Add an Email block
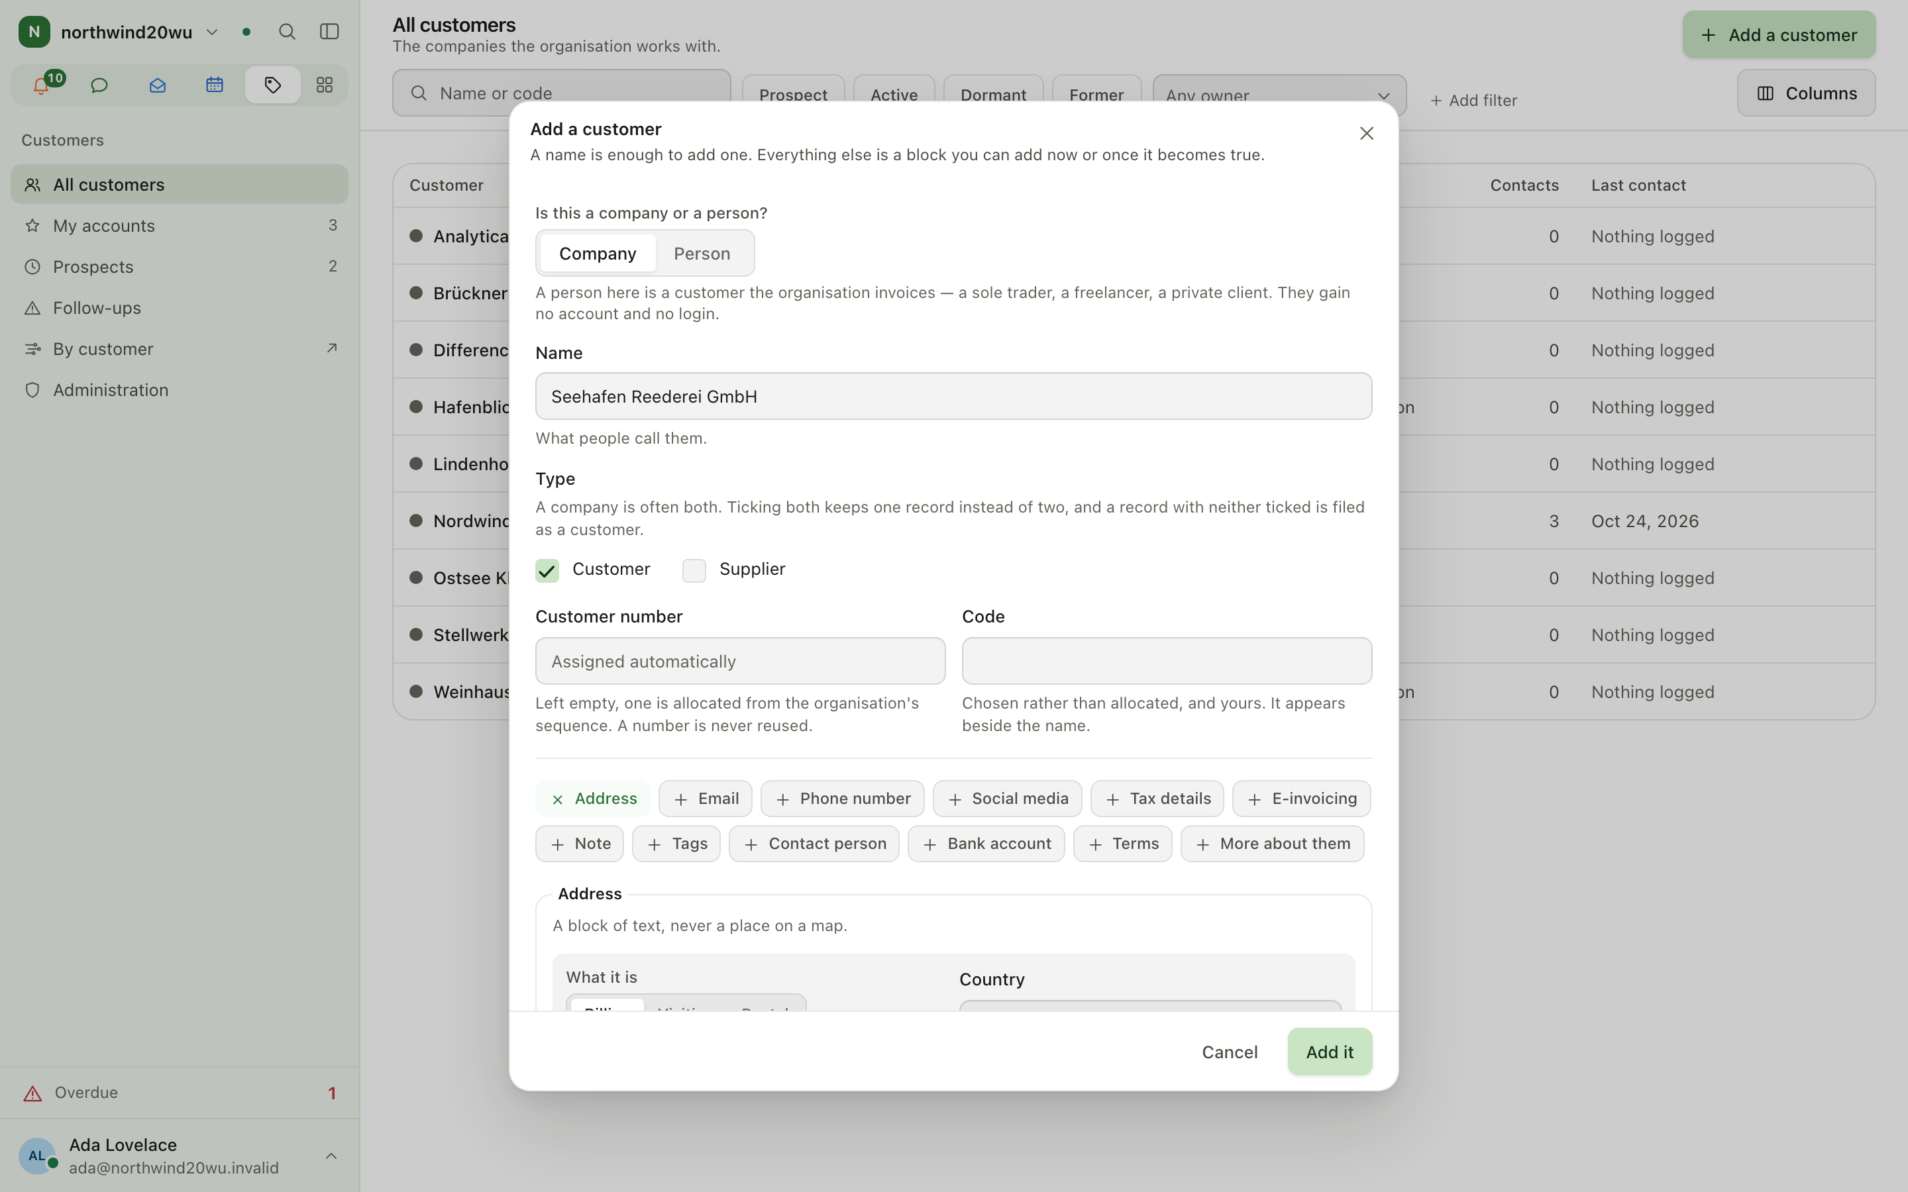The height and width of the screenshot is (1192, 1908). click(x=705, y=799)
